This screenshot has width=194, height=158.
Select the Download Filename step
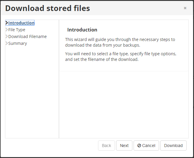pyautogui.click(x=28, y=37)
